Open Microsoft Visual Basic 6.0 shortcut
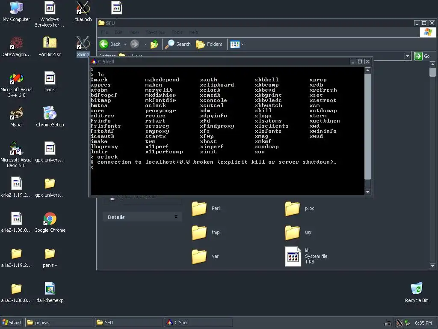The width and height of the screenshot is (438, 329). 16,155
